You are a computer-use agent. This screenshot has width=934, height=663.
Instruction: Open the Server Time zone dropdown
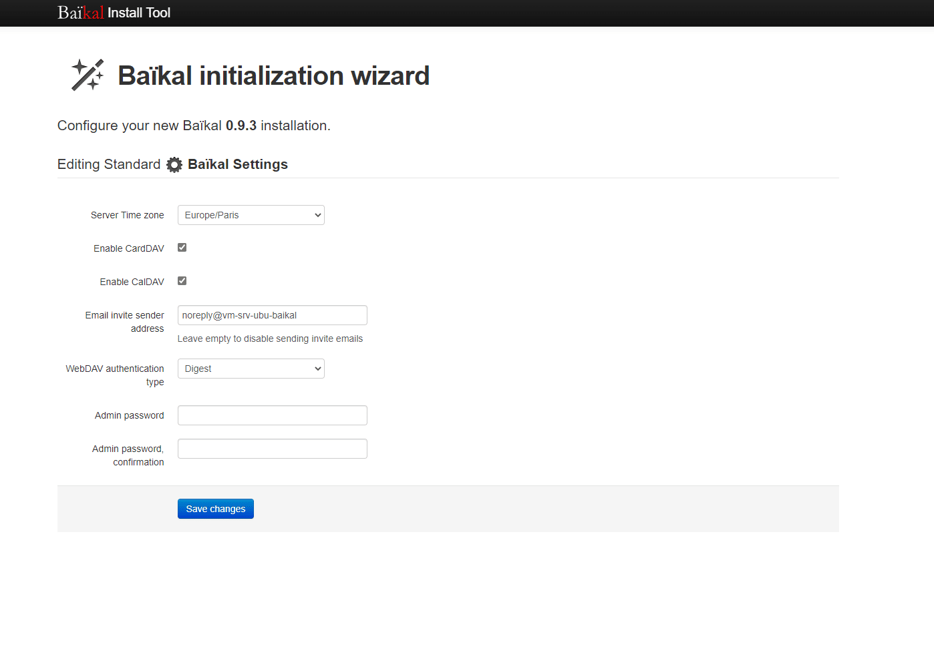[x=251, y=215]
